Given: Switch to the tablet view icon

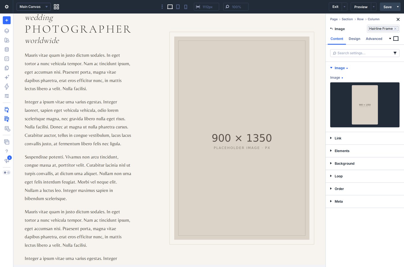Looking at the screenshot, I should pyautogui.click(x=178, y=7).
